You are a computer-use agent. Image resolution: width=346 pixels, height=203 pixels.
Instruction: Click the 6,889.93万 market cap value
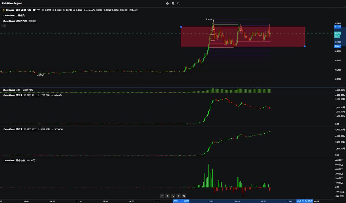[x=28, y=90]
